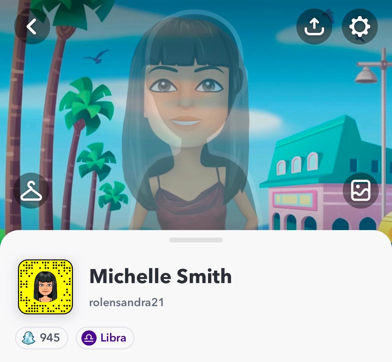Tap the yellow Snapcode
The image size is (392, 362).
point(45,287)
